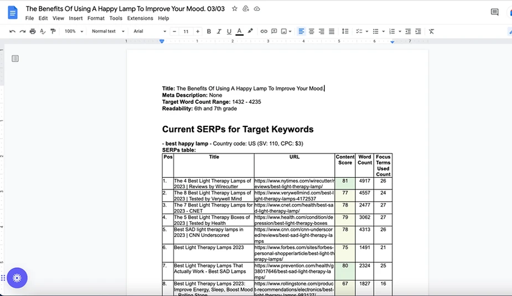Add a comment from the toolbar
Screen dimensions: 512x296
pyautogui.click(x=275, y=31)
